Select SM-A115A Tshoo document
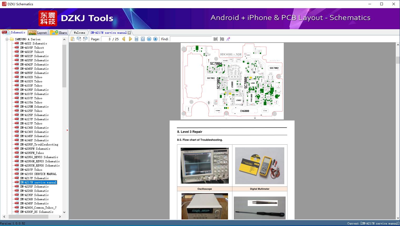Screen dimensions: 400x226 point(31,102)
